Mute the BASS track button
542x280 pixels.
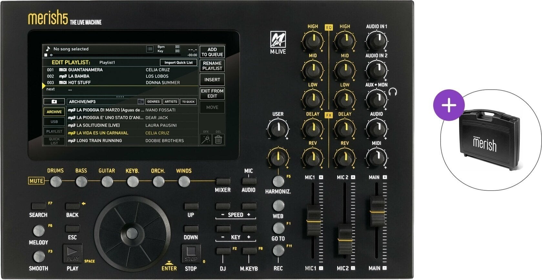(81, 182)
